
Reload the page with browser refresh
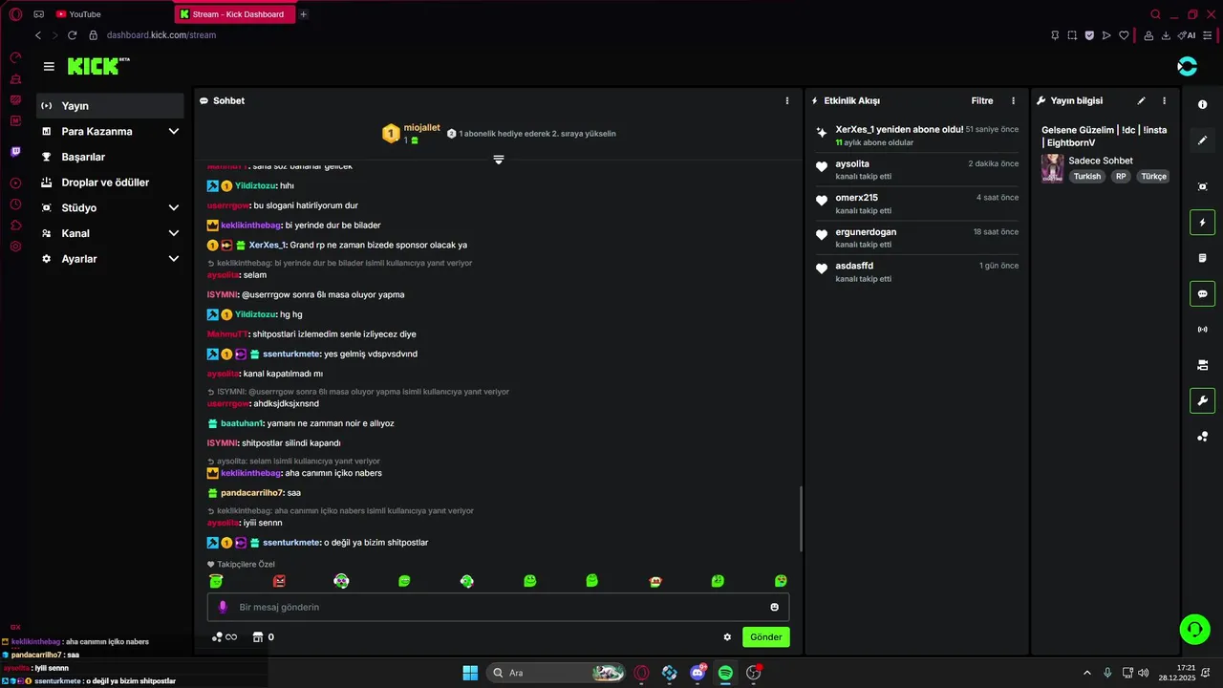72,35
